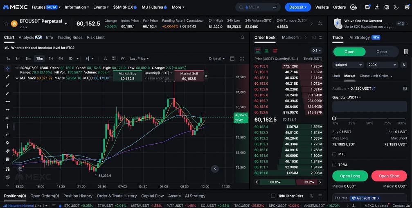The image size is (412, 208).
Task: Open the Get 20% Off fee link
Action: point(365,198)
